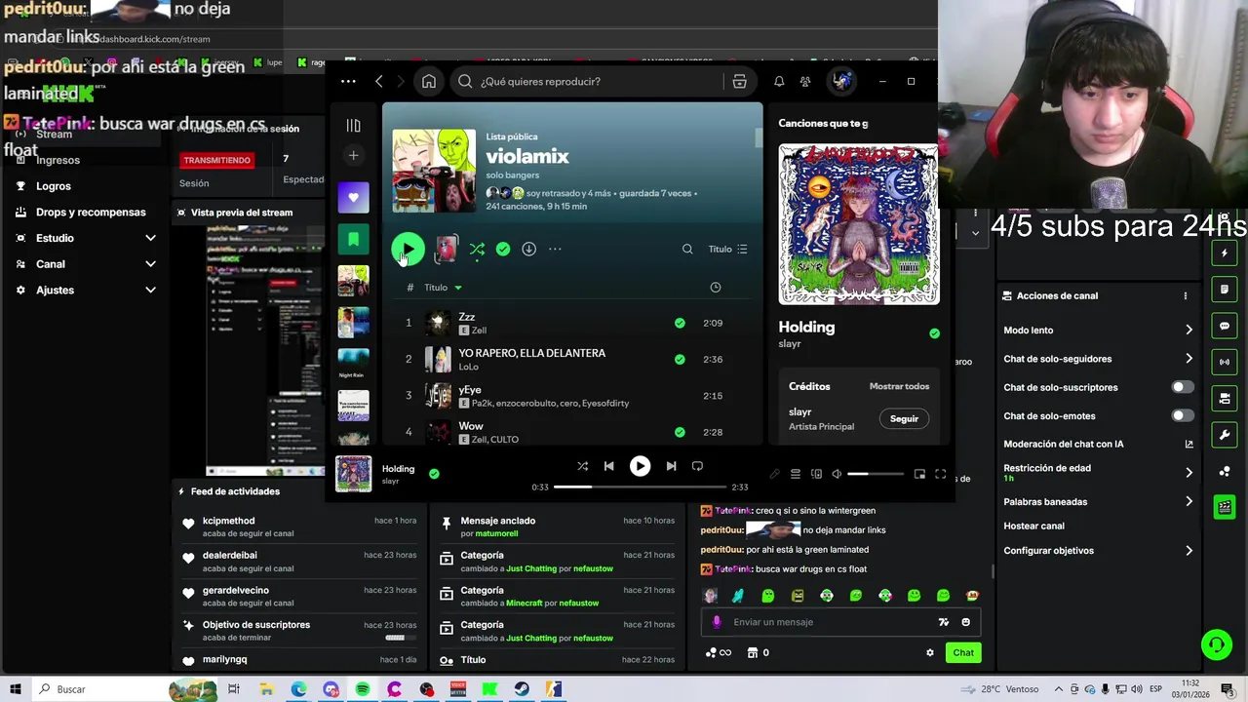Create a new playlist with plus icon
1248x702 pixels.
click(x=353, y=155)
